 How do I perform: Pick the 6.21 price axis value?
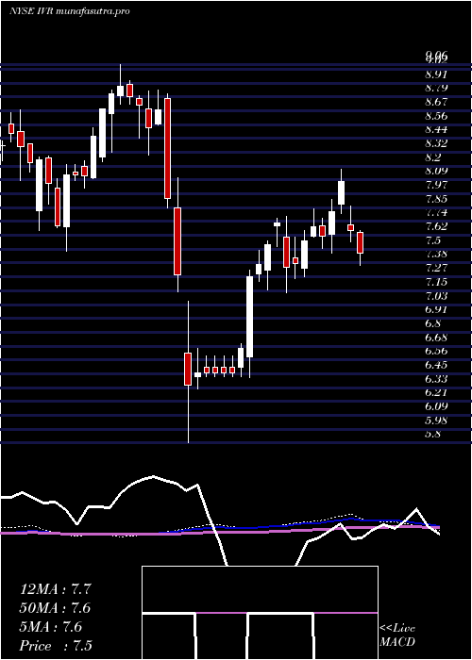[x=436, y=392]
